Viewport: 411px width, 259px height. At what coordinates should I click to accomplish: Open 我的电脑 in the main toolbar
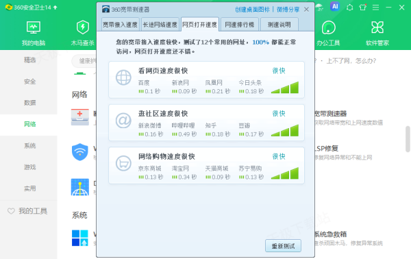coord(34,34)
